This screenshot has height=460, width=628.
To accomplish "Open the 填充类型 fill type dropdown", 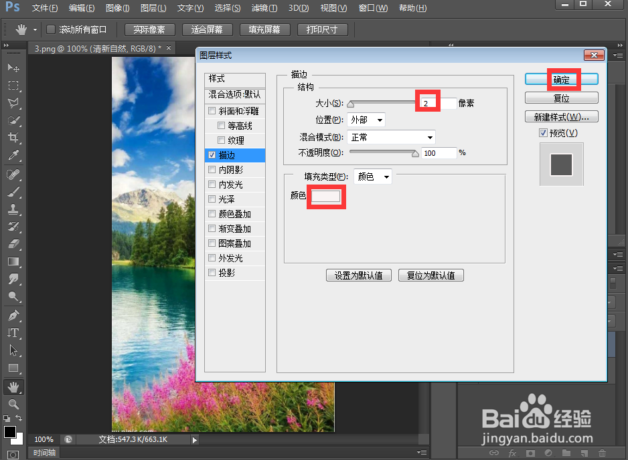I will click(x=372, y=177).
